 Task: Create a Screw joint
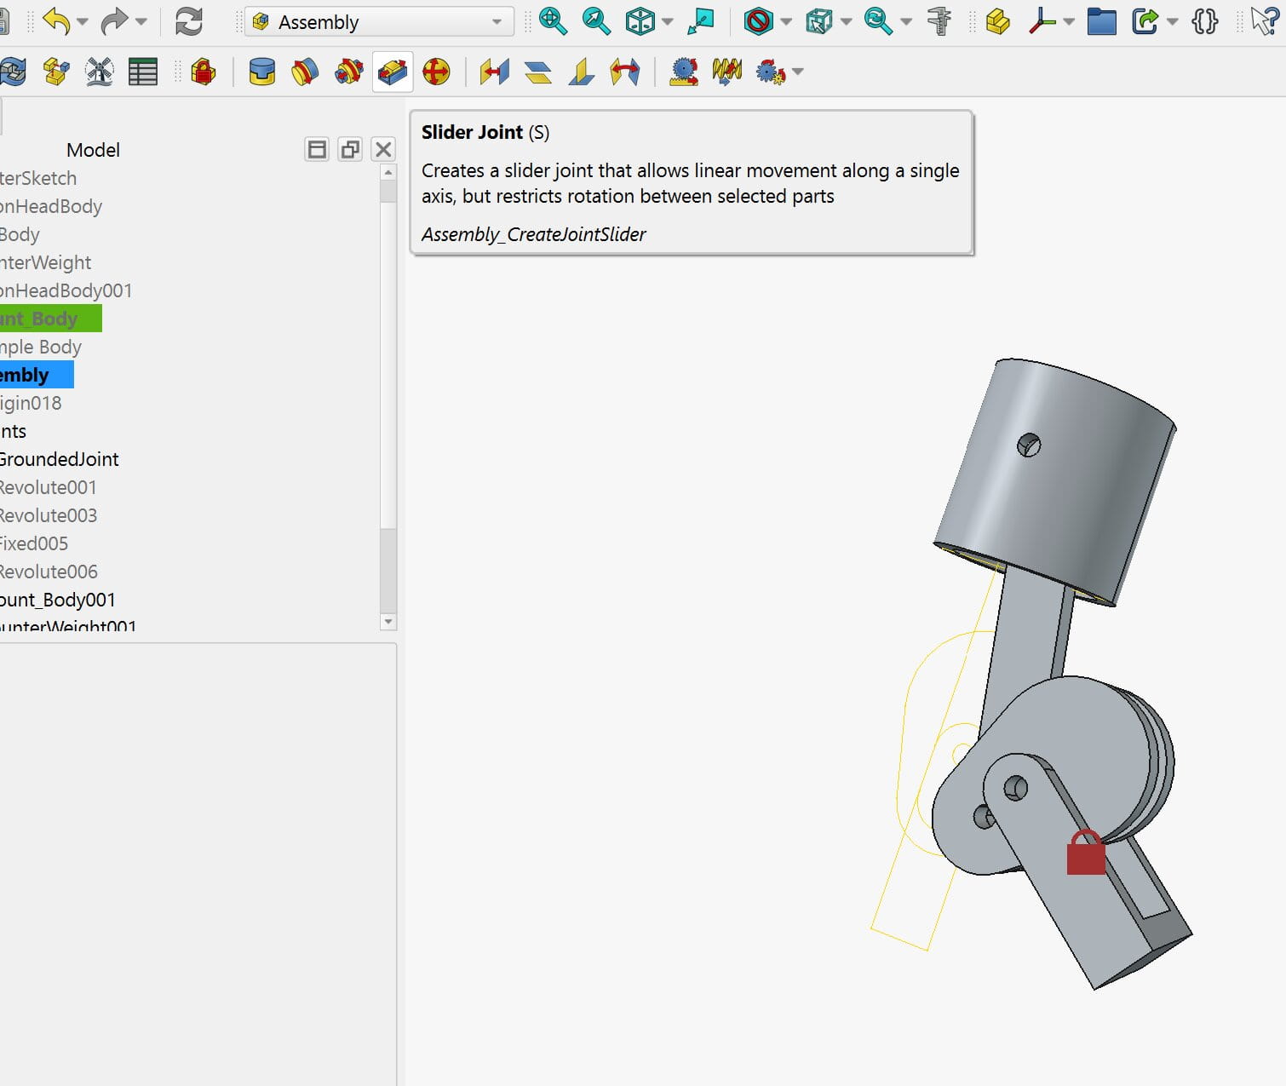pos(726,72)
